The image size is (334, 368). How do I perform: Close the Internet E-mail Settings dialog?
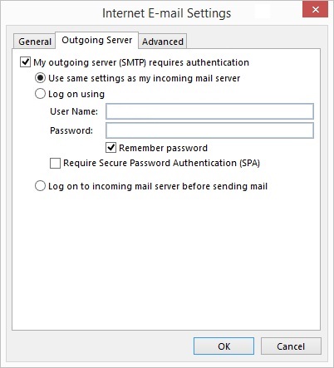[315, 10]
